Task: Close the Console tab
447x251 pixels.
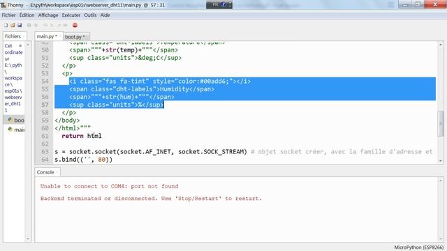Action: (57, 172)
